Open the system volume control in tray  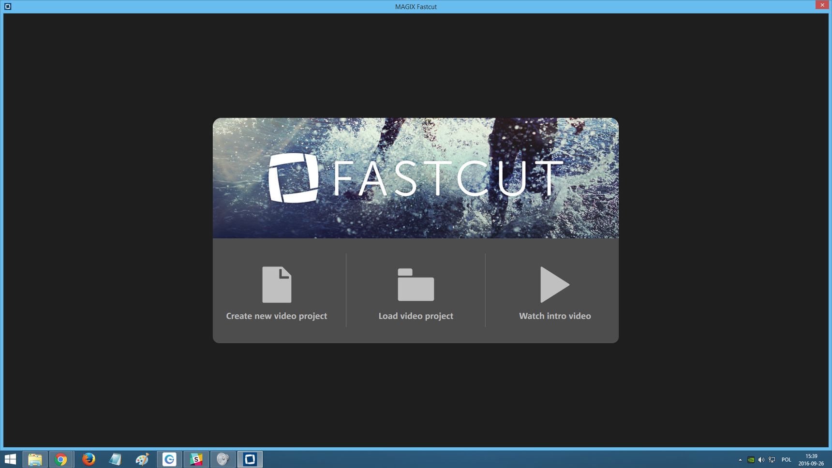tap(761, 460)
